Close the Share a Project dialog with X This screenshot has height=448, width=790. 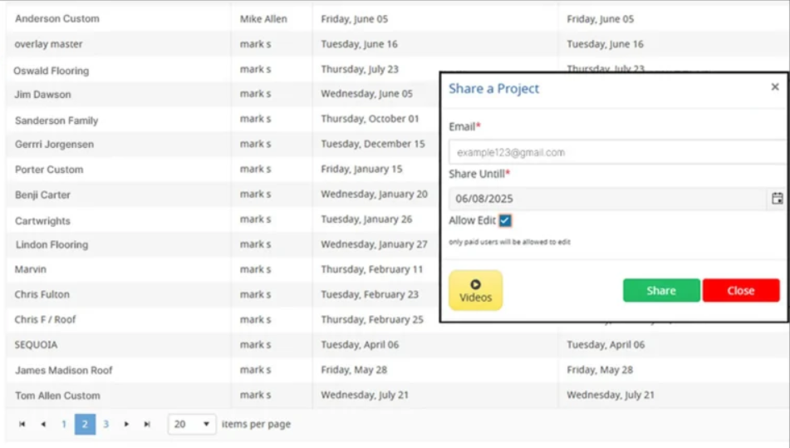click(774, 87)
